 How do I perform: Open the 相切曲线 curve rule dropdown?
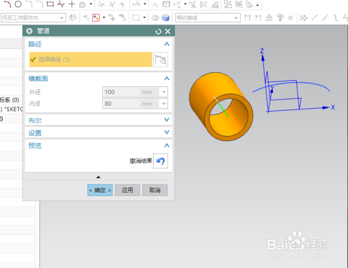point(236,18)
